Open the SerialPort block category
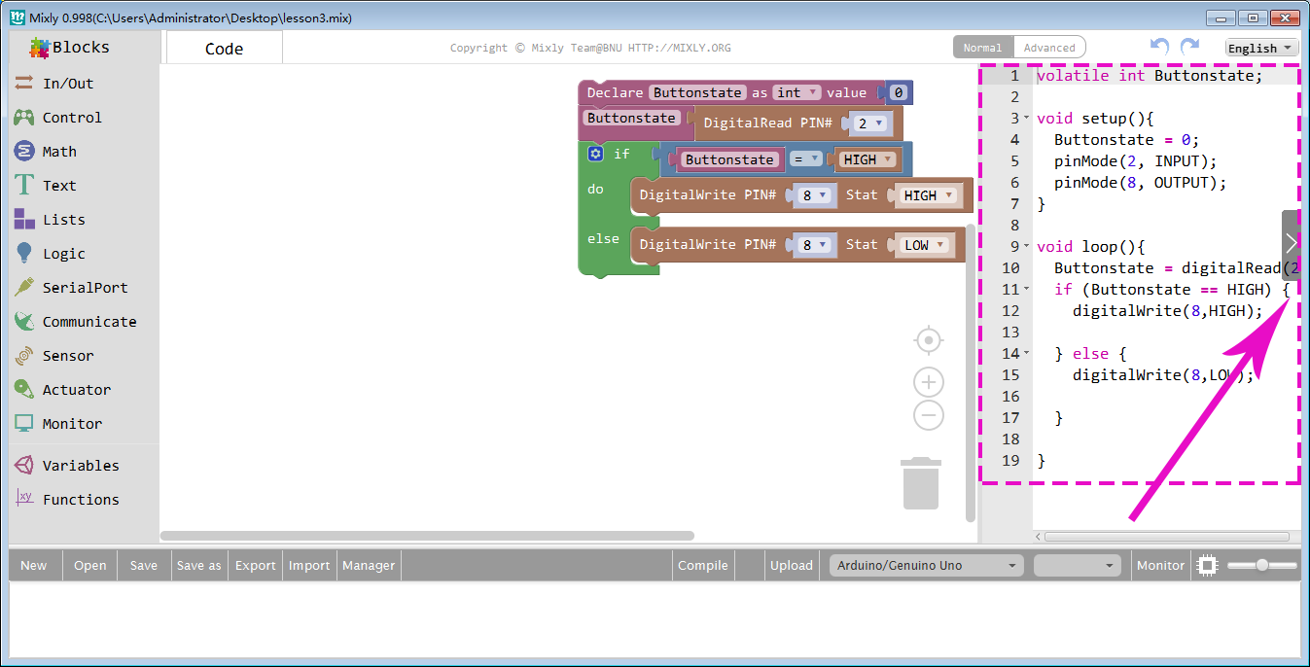1310x667 pixels. tap(85, 288)
